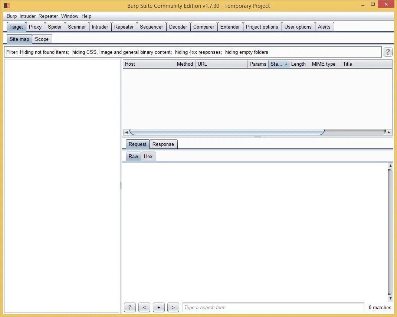Click the Burp Suite logo icon in title bar
Viewport: 397px width, 317px height.
[7, 5]
